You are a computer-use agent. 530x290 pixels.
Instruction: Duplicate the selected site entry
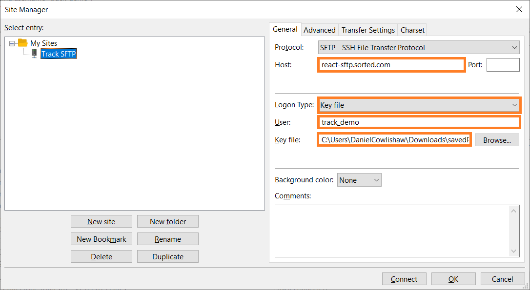coord(167,256)
